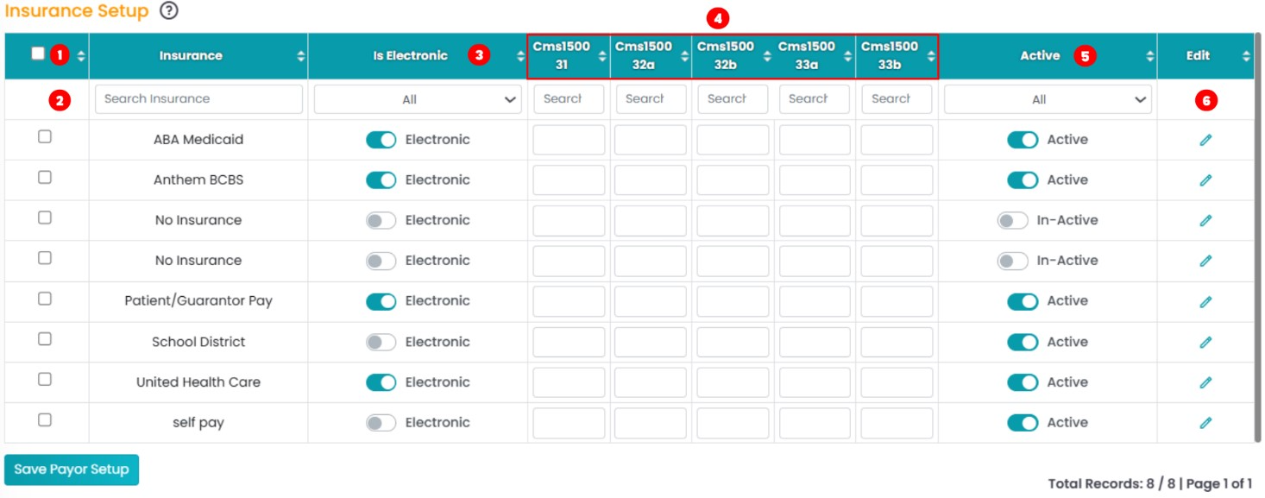Toggle Electronic switch for ABA Medicaid
1265x498 pixels.
[x=381, y=140]
